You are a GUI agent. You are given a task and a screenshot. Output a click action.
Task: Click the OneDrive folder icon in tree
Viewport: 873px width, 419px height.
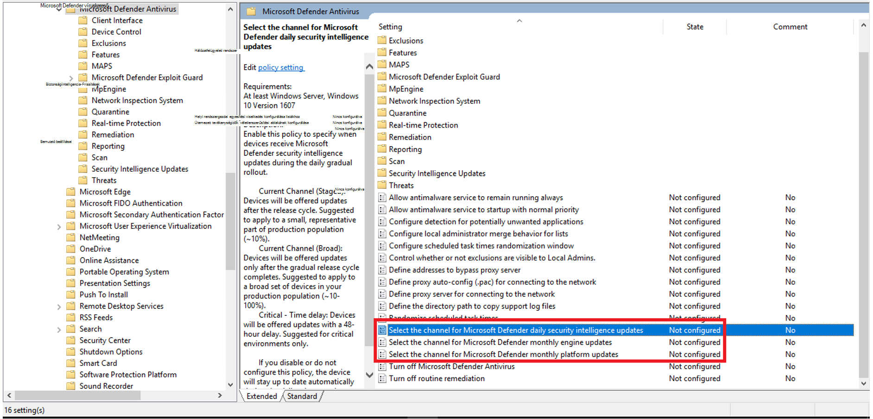pos(71,249)
